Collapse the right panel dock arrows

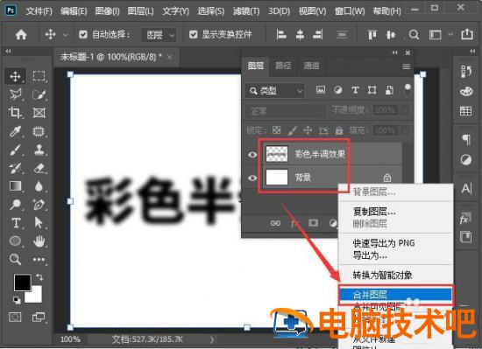coord(472,52)
